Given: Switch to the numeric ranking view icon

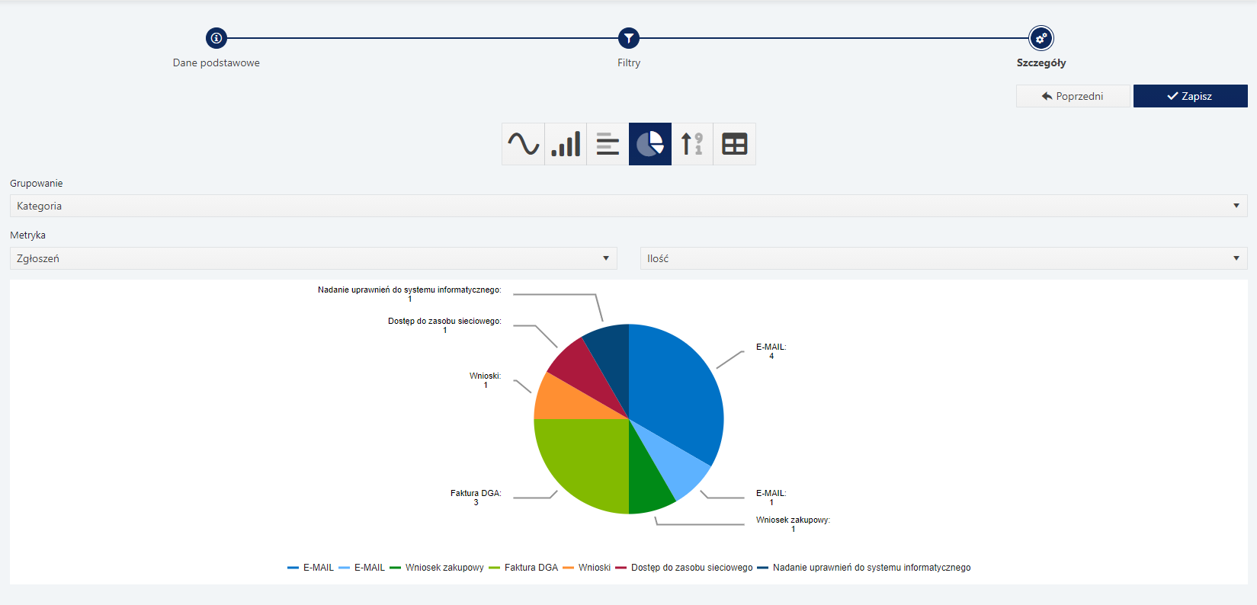Looking at the screenshot, I should pos(692,144).
